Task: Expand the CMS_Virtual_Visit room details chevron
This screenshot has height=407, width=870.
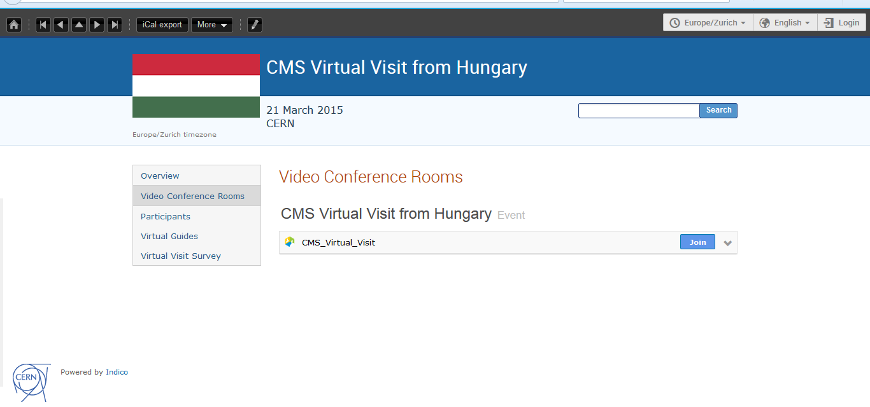Action: [x=728, y=243]
